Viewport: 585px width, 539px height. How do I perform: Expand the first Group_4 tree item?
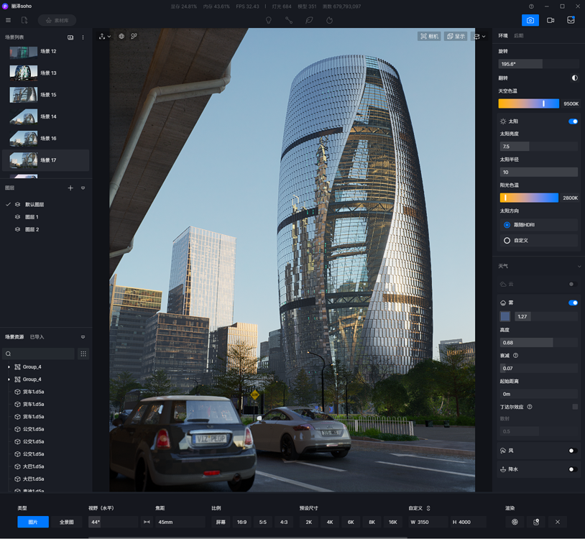[x=9, y=367]
